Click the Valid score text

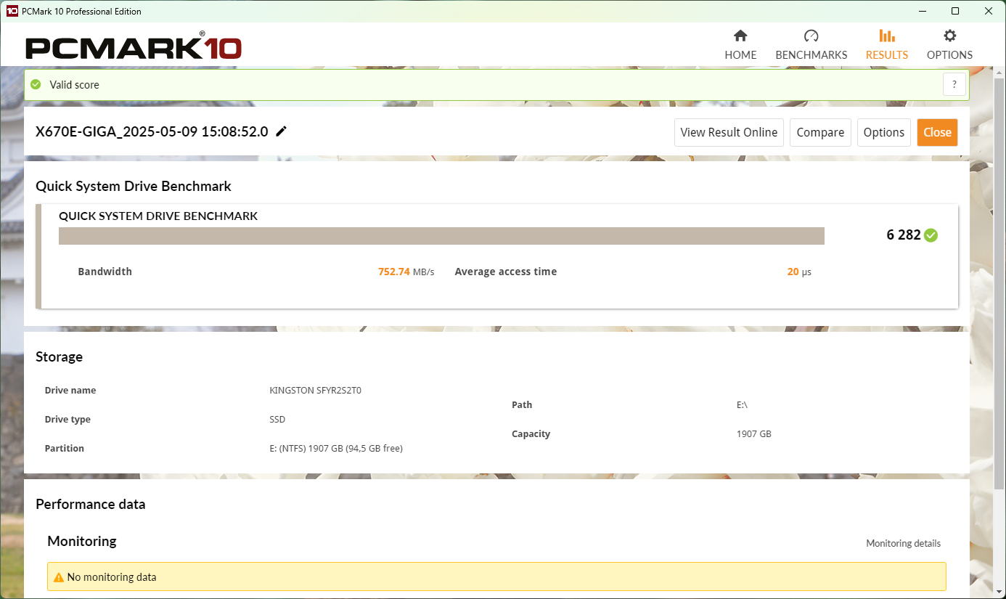pos(74,85)
